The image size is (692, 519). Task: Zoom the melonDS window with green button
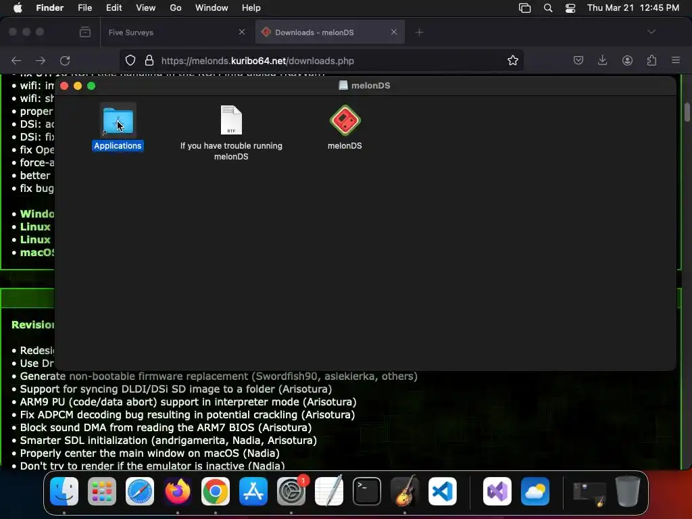coord(91,86)
